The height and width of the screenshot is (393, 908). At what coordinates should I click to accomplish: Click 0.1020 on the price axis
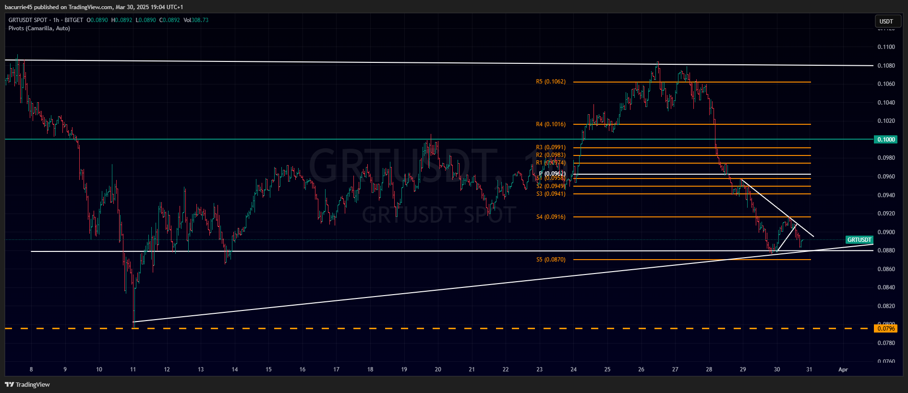[886, 121]
